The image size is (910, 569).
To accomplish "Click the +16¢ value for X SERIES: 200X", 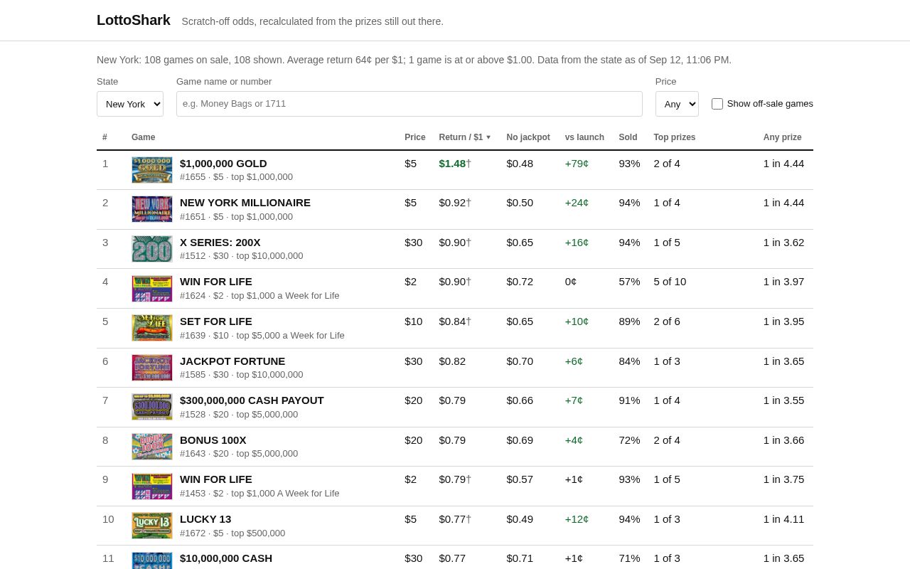I will pos(577,243).
